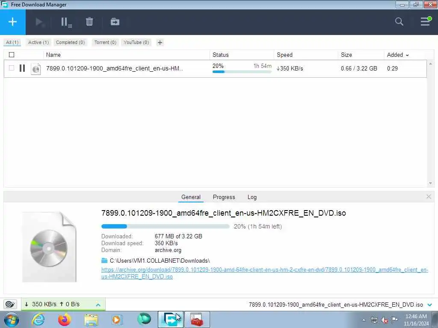Screen dimensions: 438x328
Task: Click the blue plus add download button
Action: click(12, 22)
